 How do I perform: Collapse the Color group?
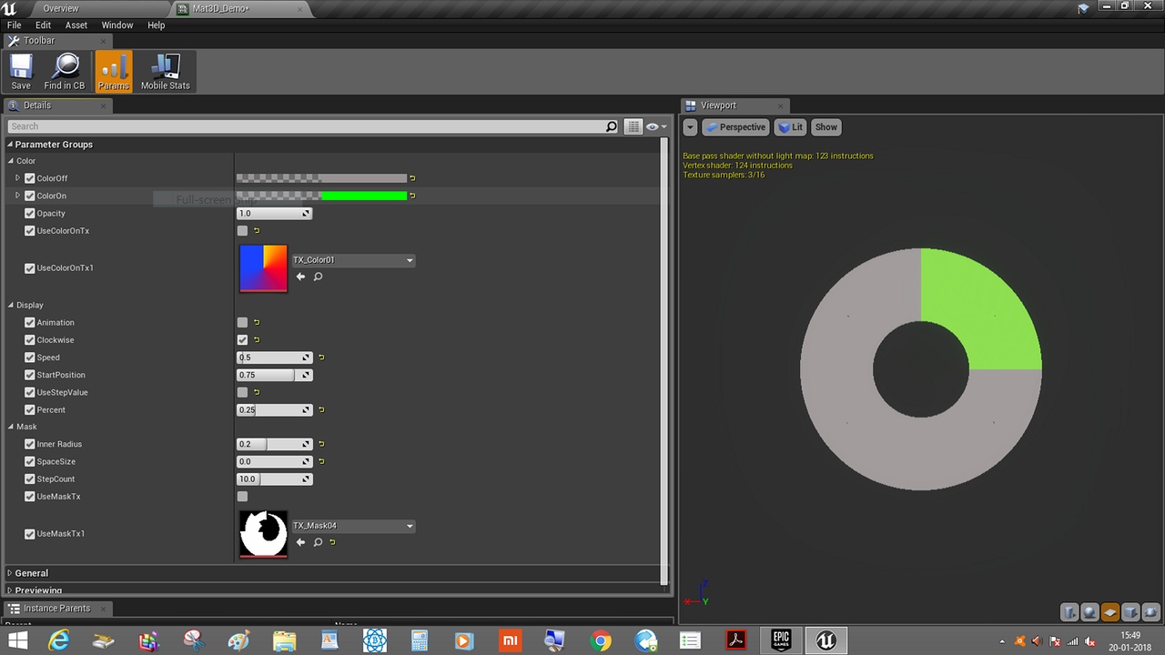tap(11, 161)
